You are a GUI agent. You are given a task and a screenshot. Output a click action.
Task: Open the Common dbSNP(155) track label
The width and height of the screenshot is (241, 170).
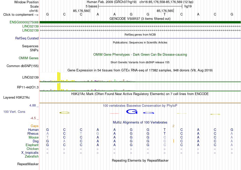[22, 66]
